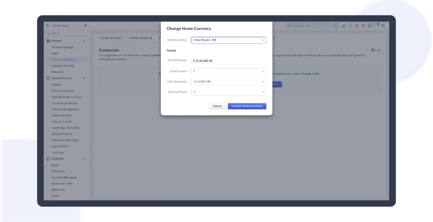The image size is (433, 222).
Task: Click the Cancel button in dialog
Action: coord(217,106)
